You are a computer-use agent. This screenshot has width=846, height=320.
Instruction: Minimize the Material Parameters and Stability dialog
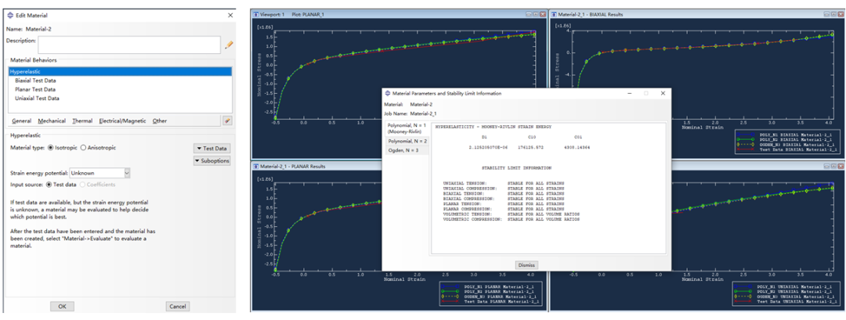pyautogui.click(x=629, y=93)
